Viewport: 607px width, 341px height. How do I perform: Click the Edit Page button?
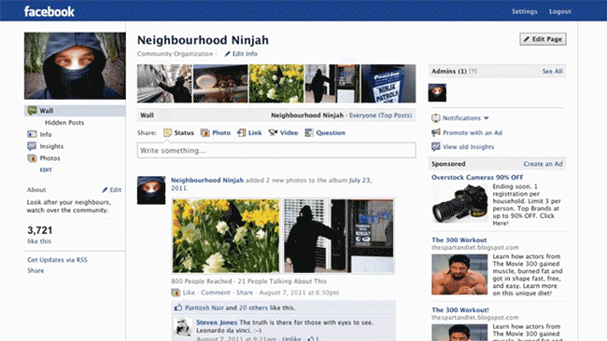pos(543,39)
